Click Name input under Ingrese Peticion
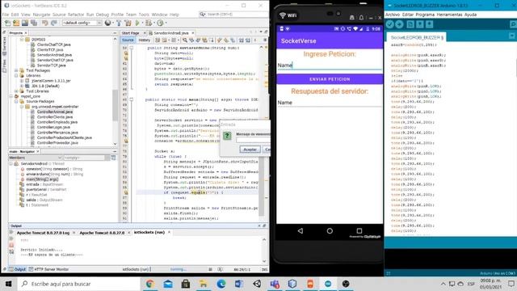517x291 pixels. tap(330, 65)
